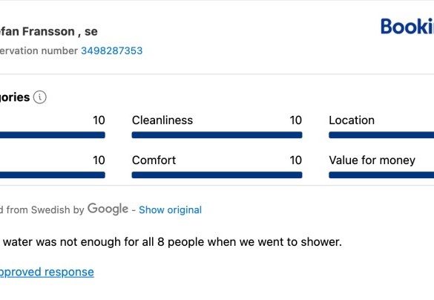Click the Location score bar

coord(381,135)
